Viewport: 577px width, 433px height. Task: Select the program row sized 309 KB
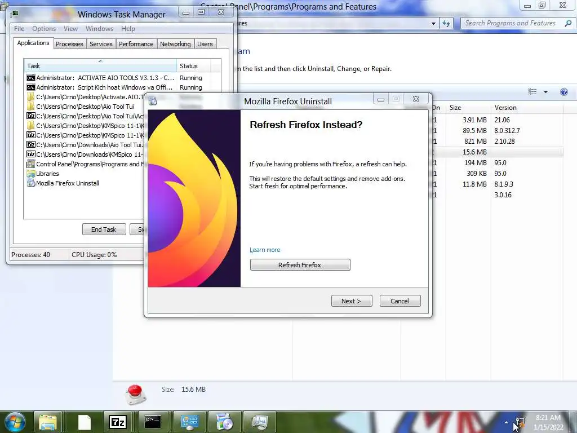click(497, 174)
